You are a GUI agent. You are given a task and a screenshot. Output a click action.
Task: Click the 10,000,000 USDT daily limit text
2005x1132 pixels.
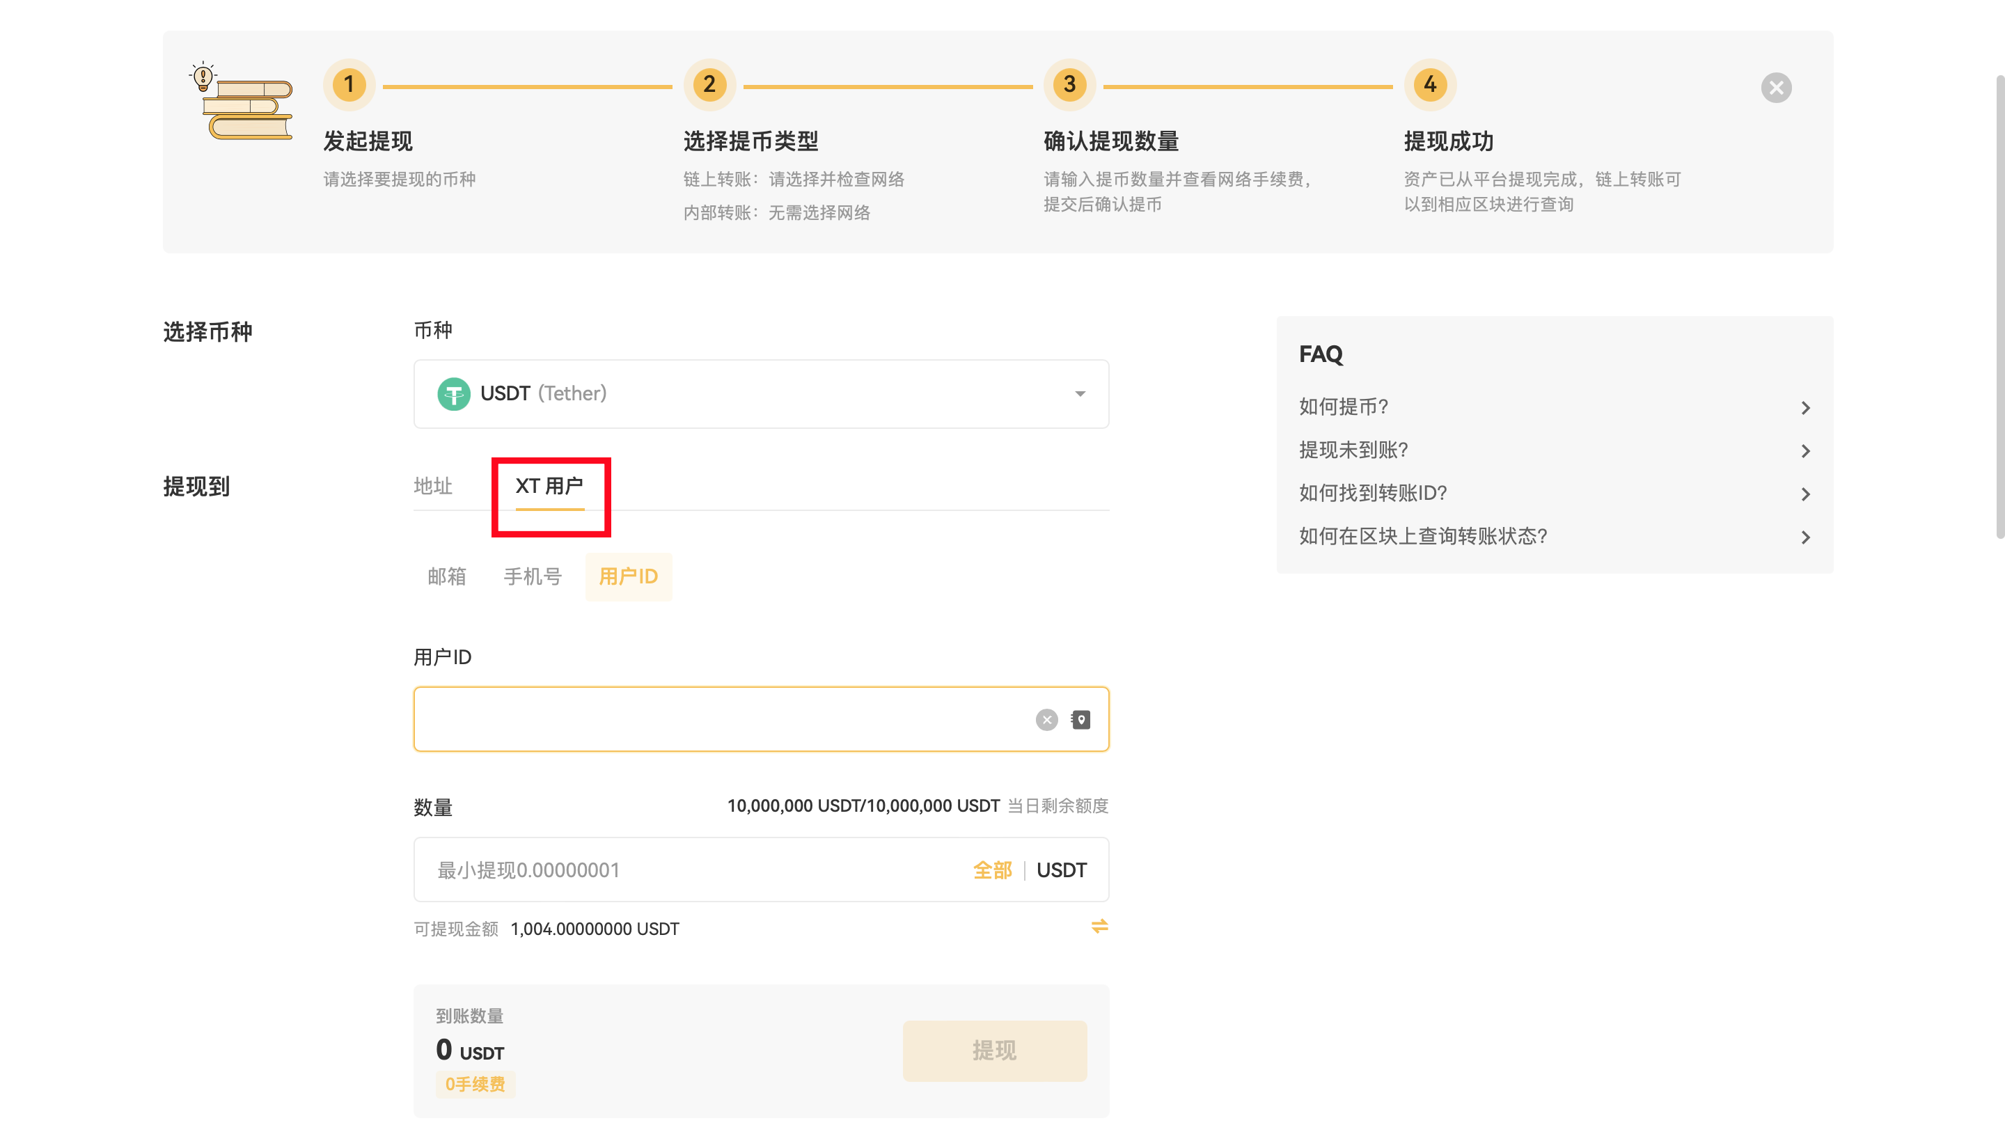(863, 805)
